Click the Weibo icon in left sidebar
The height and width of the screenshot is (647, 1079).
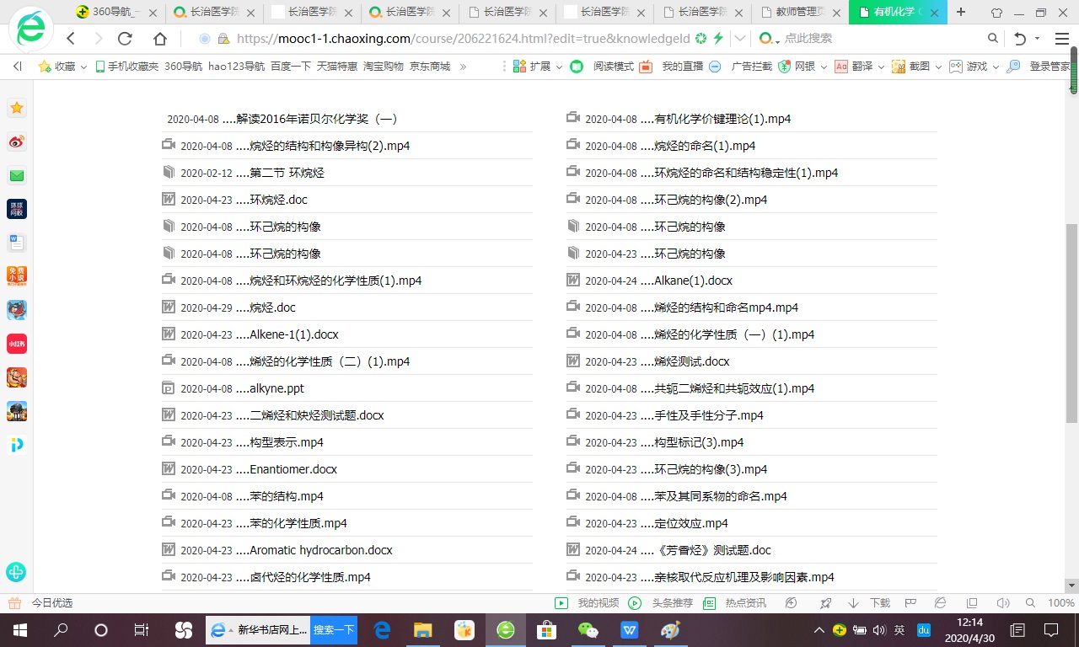(x=17, y=142)
